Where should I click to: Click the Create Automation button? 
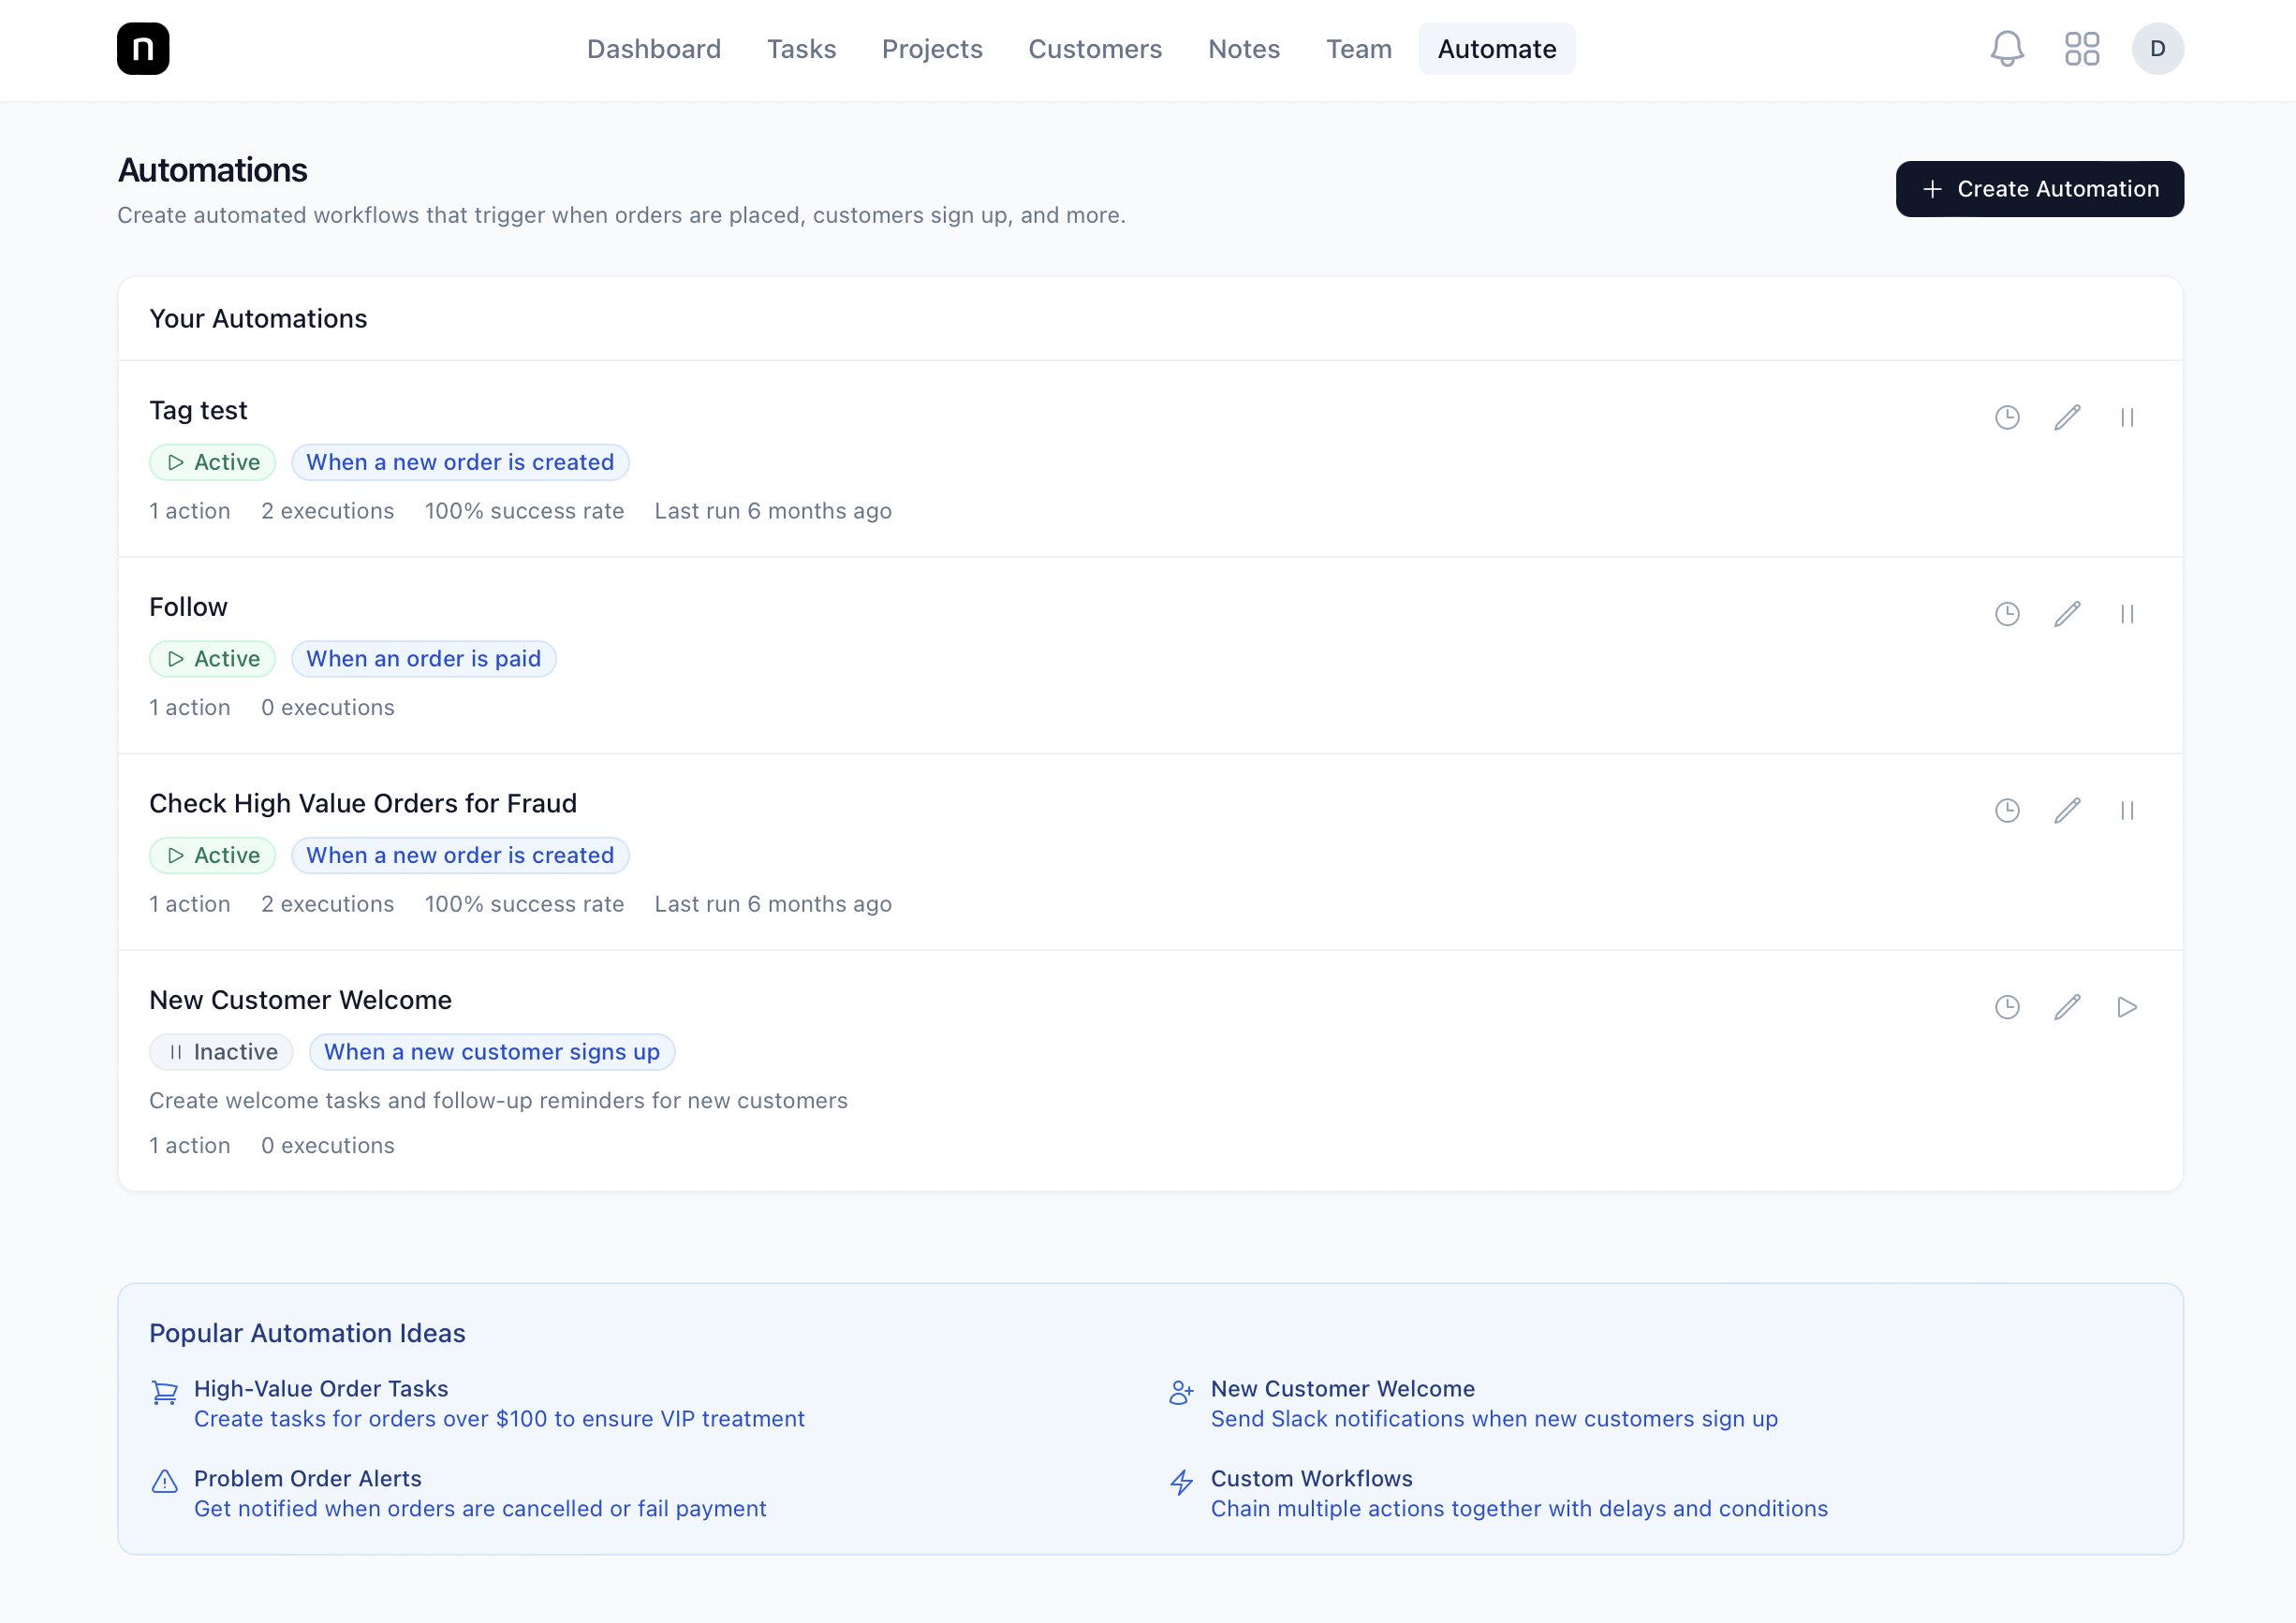coord(2039,189)
